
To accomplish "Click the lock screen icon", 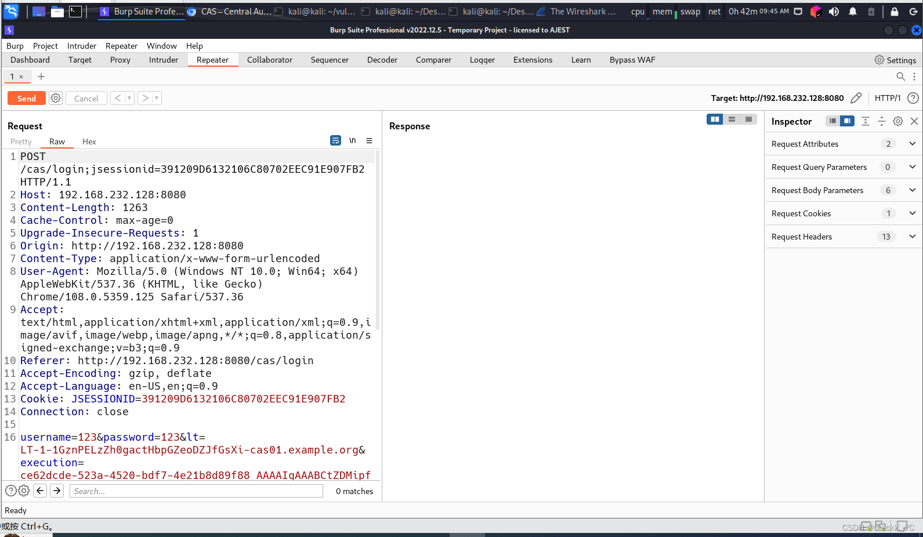I will [x=895, y=11].
